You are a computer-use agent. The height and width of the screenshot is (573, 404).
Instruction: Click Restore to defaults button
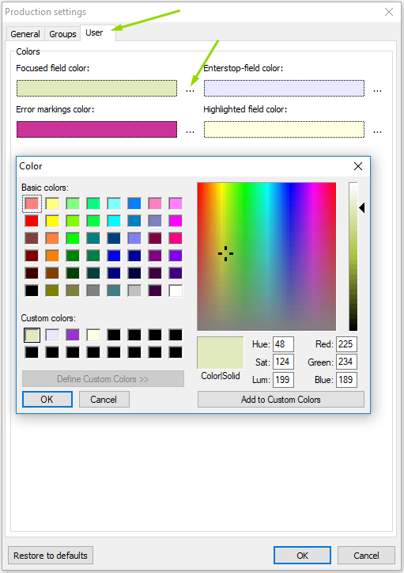point(51,556)
